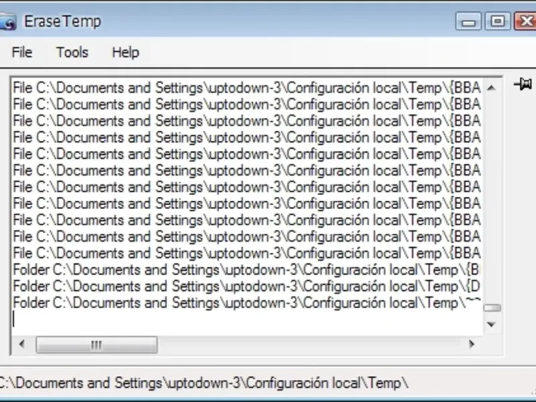
Task: Open the Help menu
Action: point(125,52)
